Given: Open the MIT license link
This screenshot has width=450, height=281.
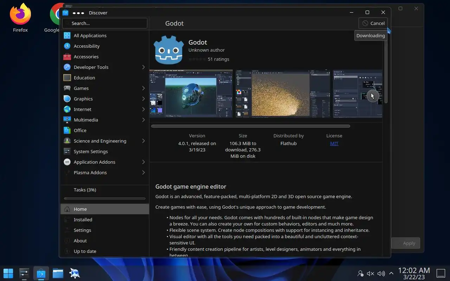Looking at the screenshot, I should coord(334,143).
